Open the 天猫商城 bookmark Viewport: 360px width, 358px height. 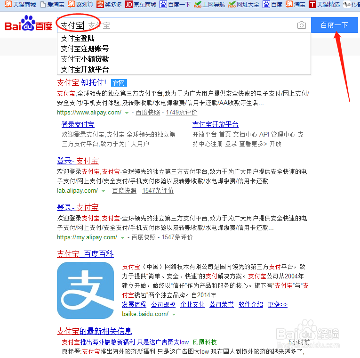pos(20,4)
